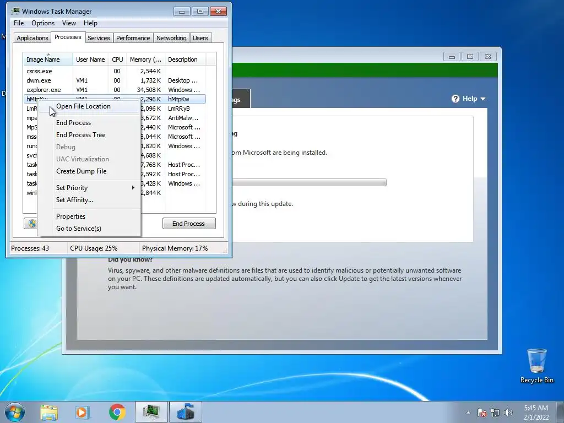Switch to the Users tab
The height and width of the screenshot is (423, 564).
[x=200, y=38]
